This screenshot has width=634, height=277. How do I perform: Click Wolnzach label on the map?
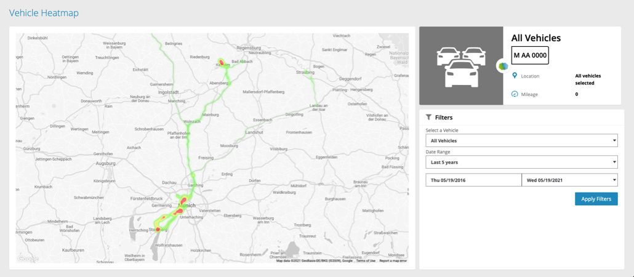coord(191,121)
